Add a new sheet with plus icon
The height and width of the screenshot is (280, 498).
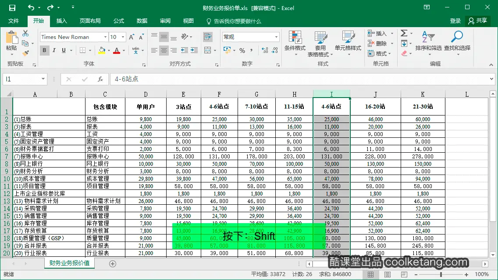click(x=112, y=263)
